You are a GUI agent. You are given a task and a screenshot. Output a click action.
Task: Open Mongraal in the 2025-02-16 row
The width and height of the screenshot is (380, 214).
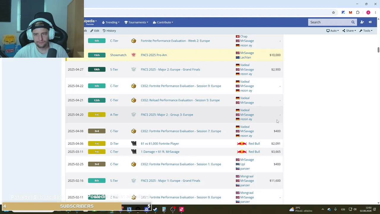click(x=247, y=176)
